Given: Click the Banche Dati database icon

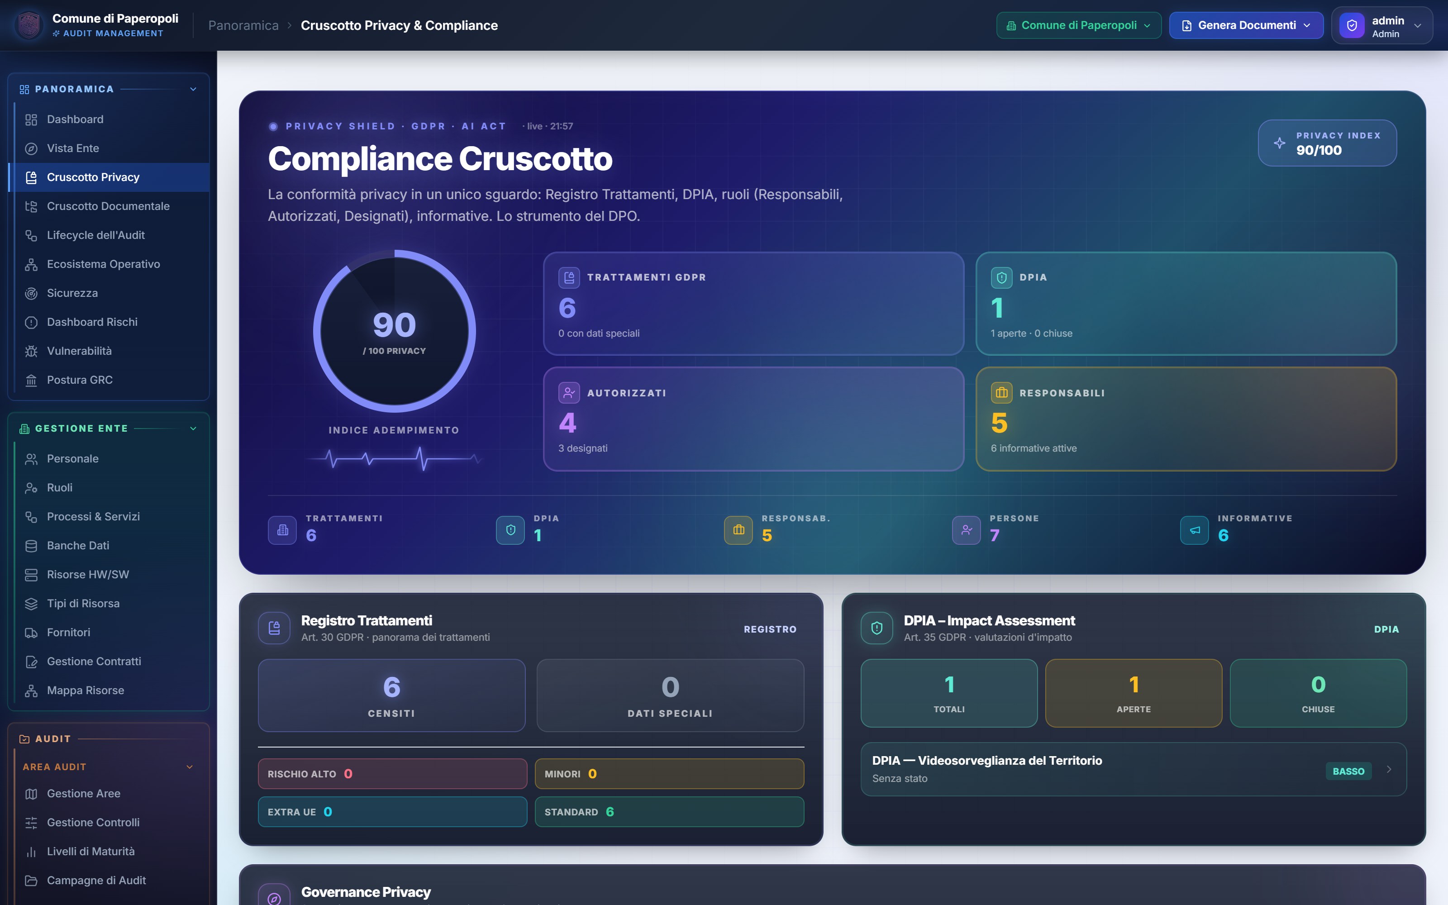Looking at the screenshot, I should pyautogui.click(x=31, y=546).
